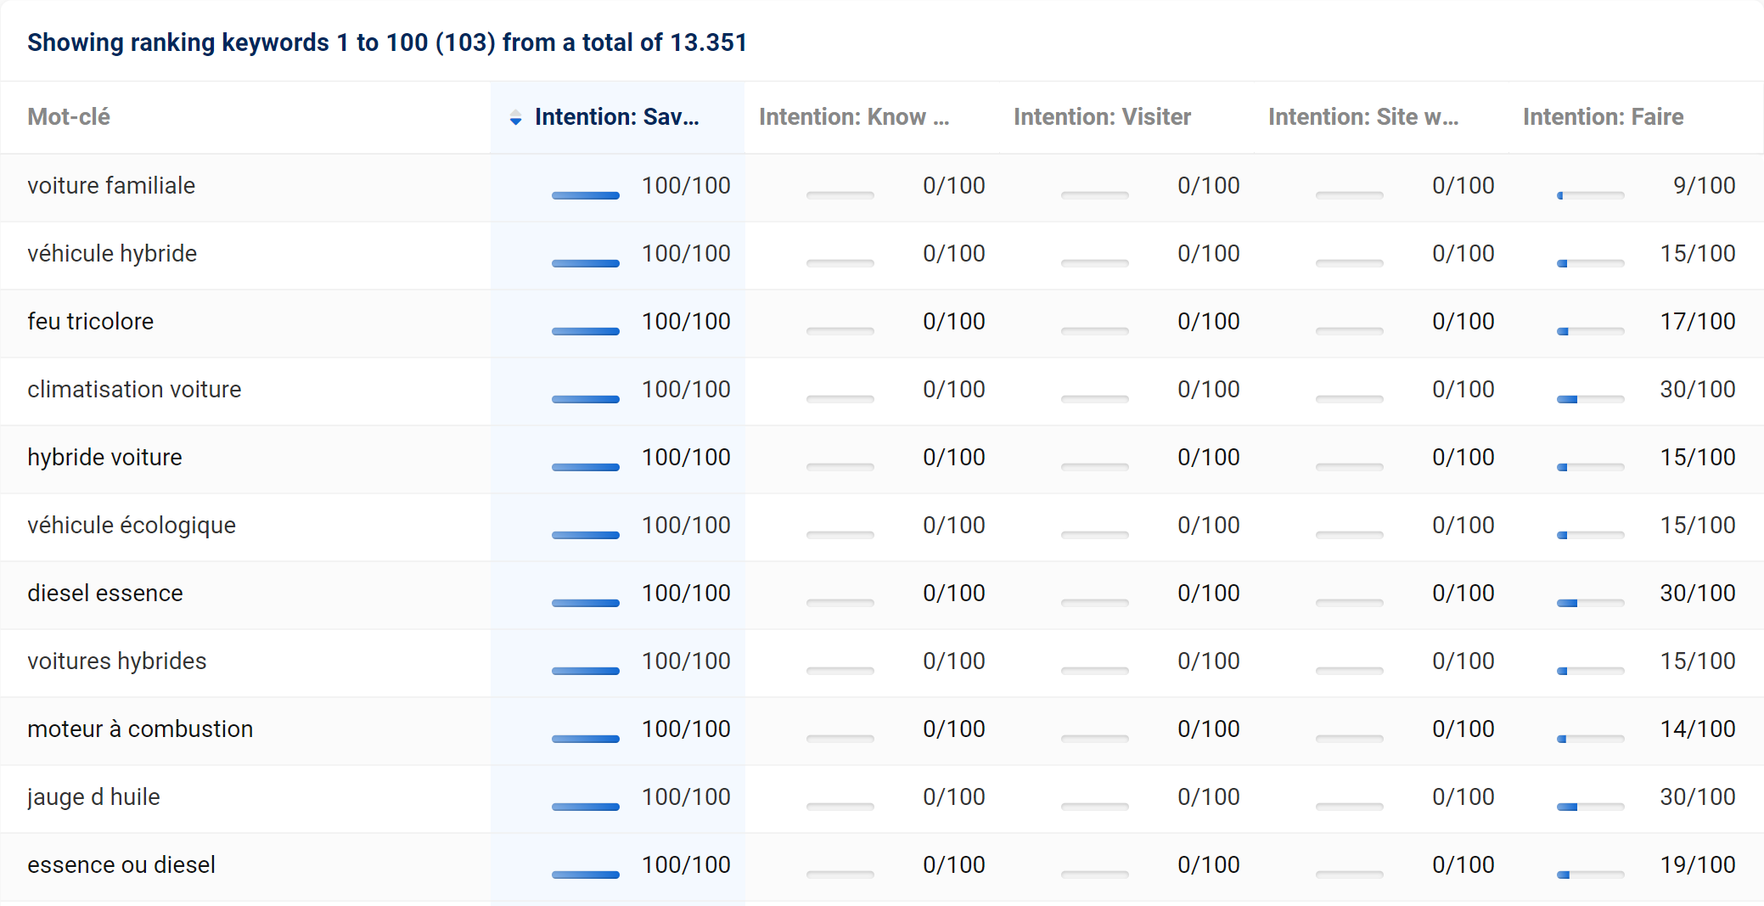Viewport: 1764px width, 906px height.
Task: Open keyword hybride voiture
Action: pos(104,458)
